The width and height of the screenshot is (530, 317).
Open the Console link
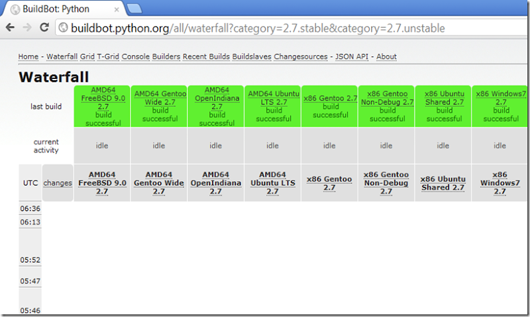[x=136, y=56]
